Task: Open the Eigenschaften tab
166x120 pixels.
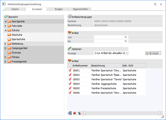Action: pyautogui.click(x=80, y=9)
